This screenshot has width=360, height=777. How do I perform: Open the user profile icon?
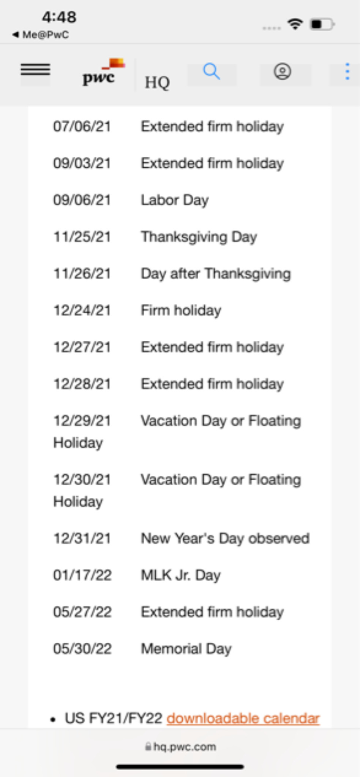283,71
